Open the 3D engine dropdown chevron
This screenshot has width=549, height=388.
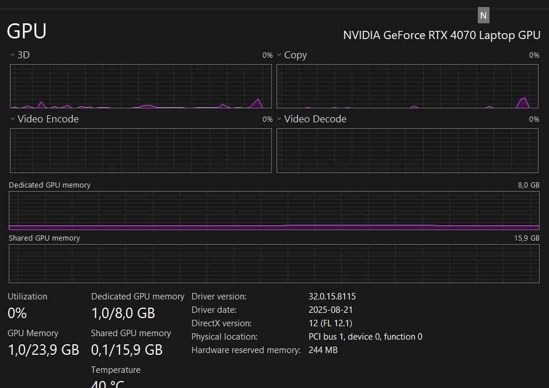pos(13,55)
